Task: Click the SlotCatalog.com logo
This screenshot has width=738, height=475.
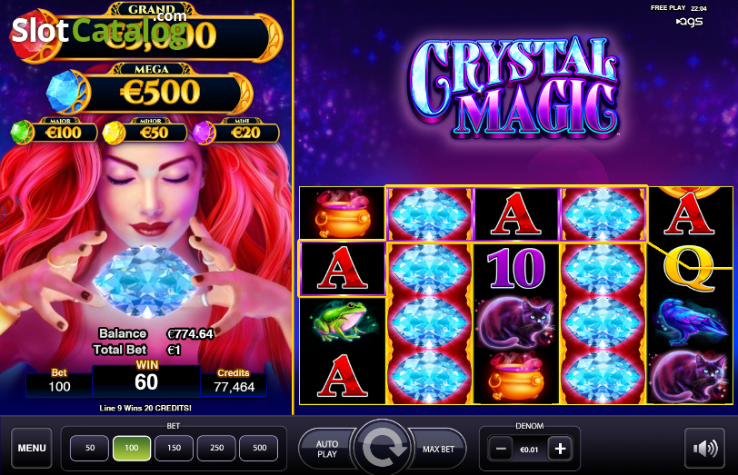Action: point(99,31)
